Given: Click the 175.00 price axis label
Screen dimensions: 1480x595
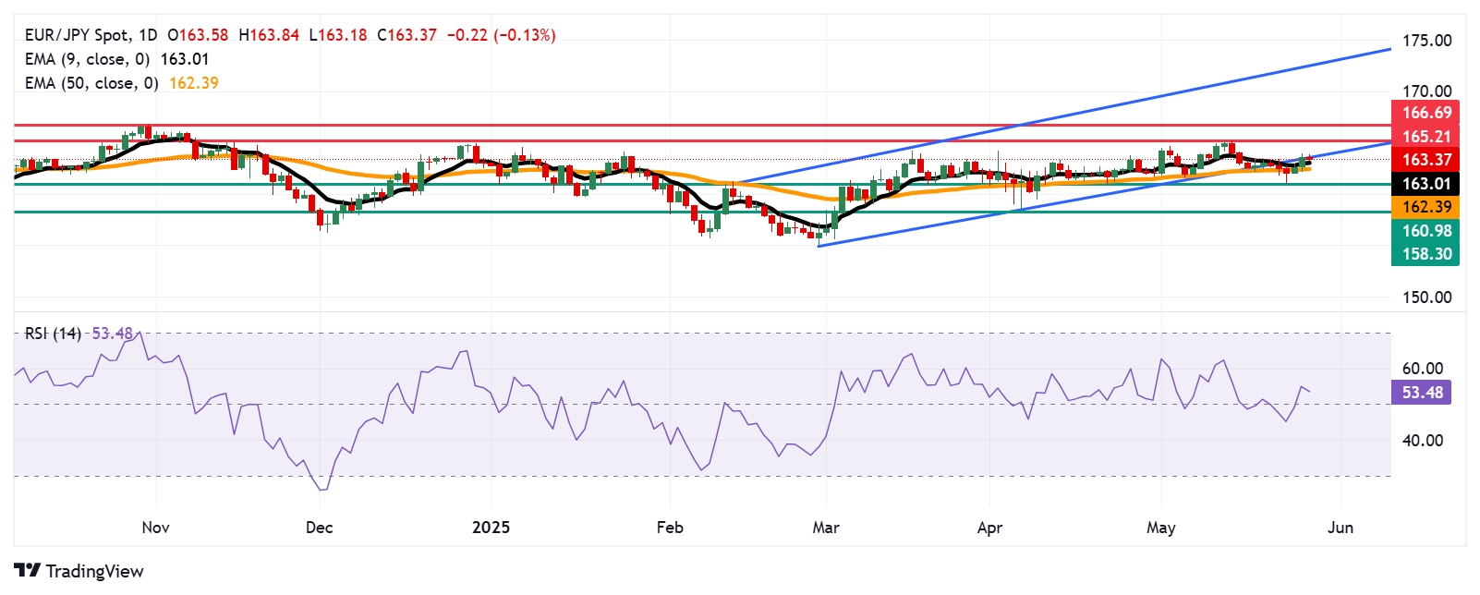Looking at the screenshot, I should click(x=1426, y=41).
